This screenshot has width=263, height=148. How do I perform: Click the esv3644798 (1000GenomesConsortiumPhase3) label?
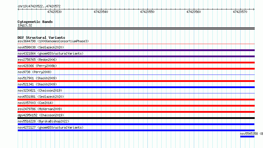tap(53, 41)
